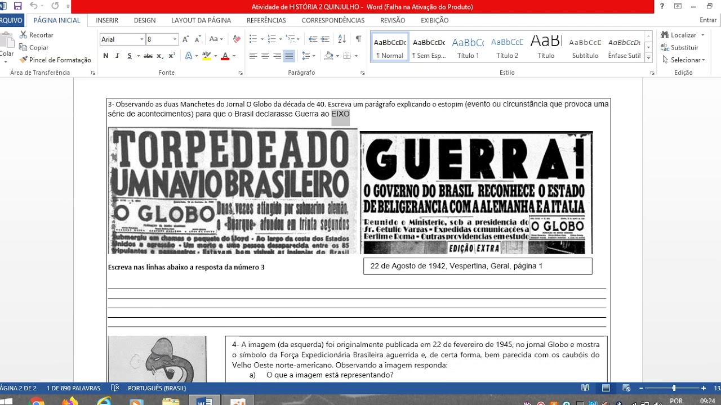Toggle justified text alignment

tap(289, 56)
